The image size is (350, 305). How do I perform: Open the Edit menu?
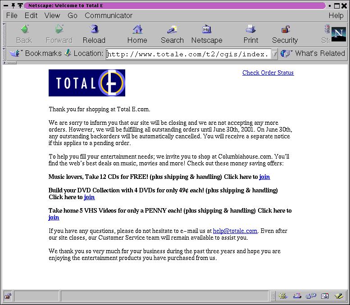tap(31, 15)
